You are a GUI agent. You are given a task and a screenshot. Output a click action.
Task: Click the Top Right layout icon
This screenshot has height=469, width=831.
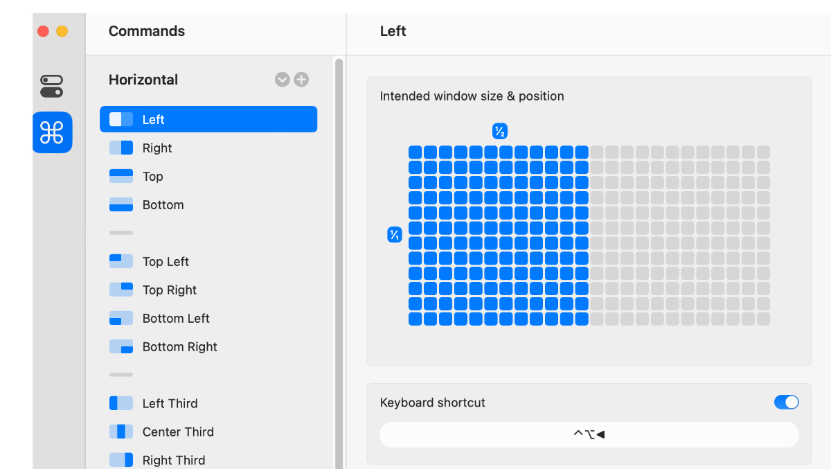click(121, 290)
